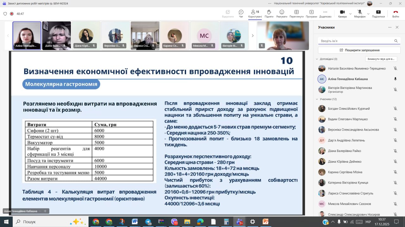Open more options in Учасники panel header
The width and height of the screenshot is (405, 227).
coord(390,27)
